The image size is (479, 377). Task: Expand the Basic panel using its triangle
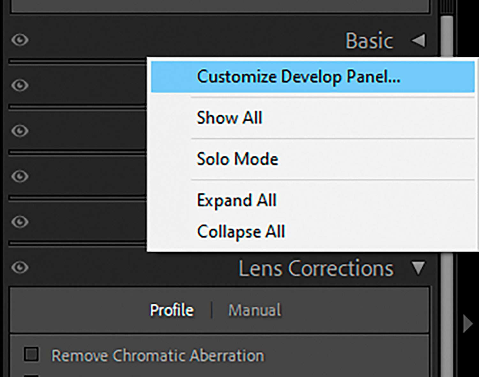[x=418, y=41]
